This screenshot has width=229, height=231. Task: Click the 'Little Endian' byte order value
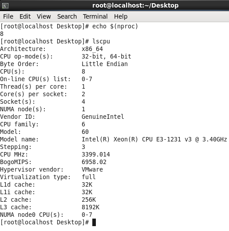(x=105, y=64)
